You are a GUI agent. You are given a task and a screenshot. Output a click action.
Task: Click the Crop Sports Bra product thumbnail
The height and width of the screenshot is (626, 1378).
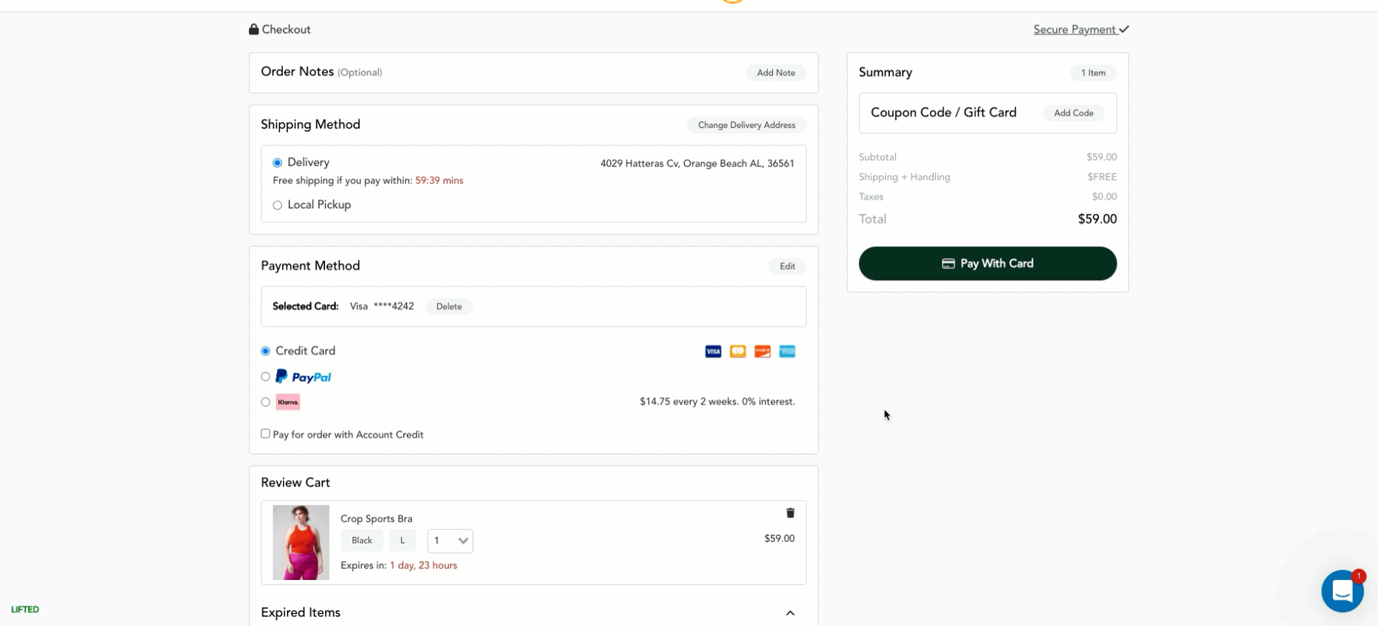tap(301, 542)
